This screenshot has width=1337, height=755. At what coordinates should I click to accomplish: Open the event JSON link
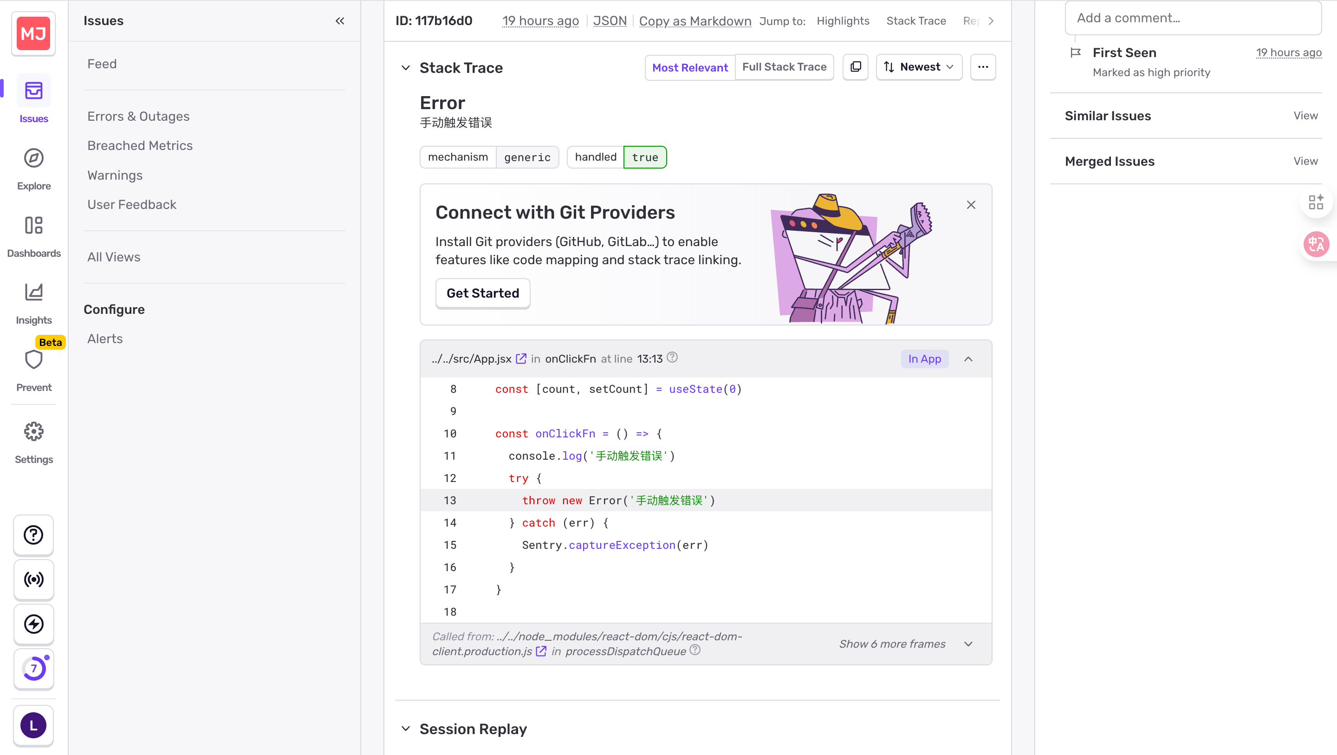coord(610,21)
